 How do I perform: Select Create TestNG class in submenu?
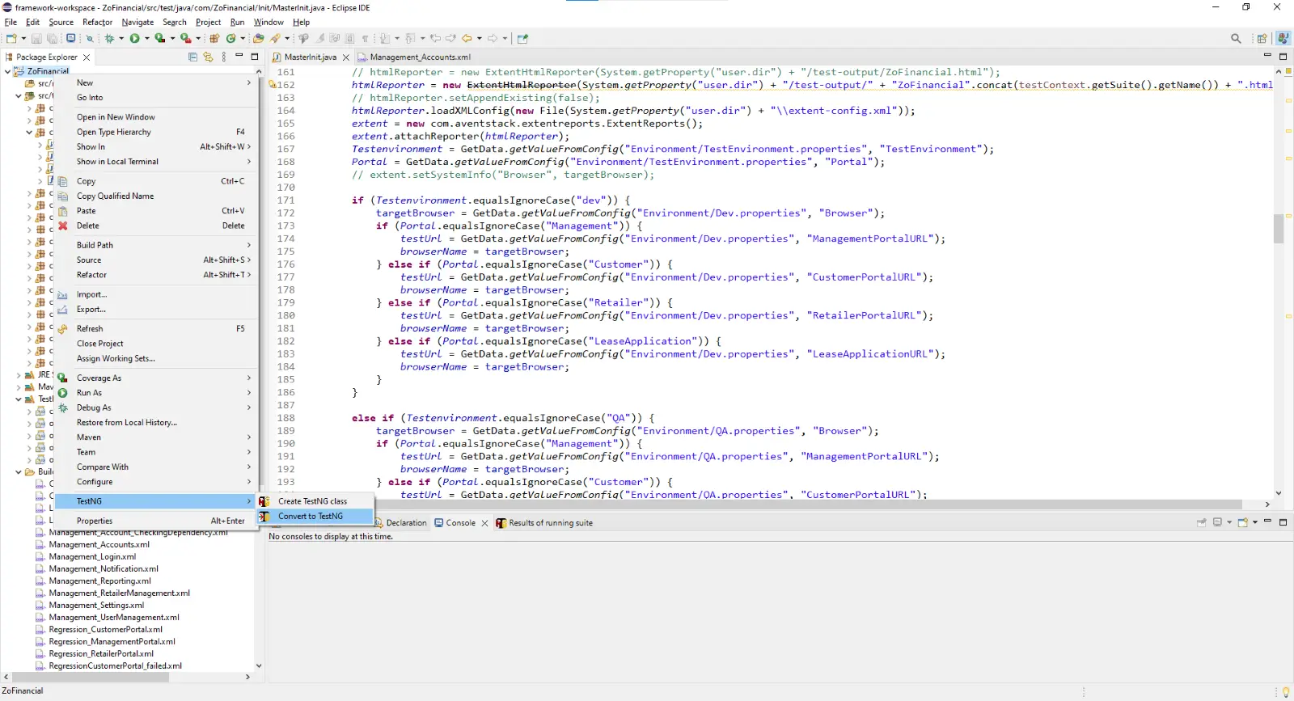click(315, 501)
